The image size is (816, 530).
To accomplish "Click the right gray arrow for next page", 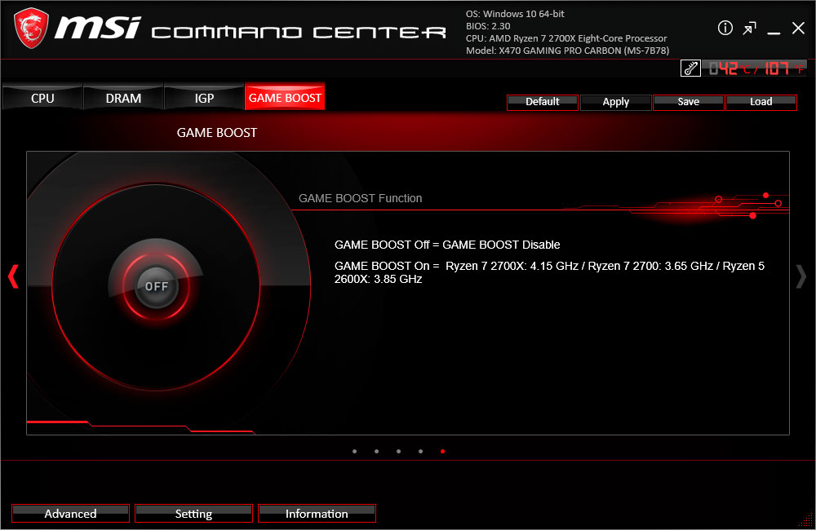I will pyautogui.click(x=800, y=276).
